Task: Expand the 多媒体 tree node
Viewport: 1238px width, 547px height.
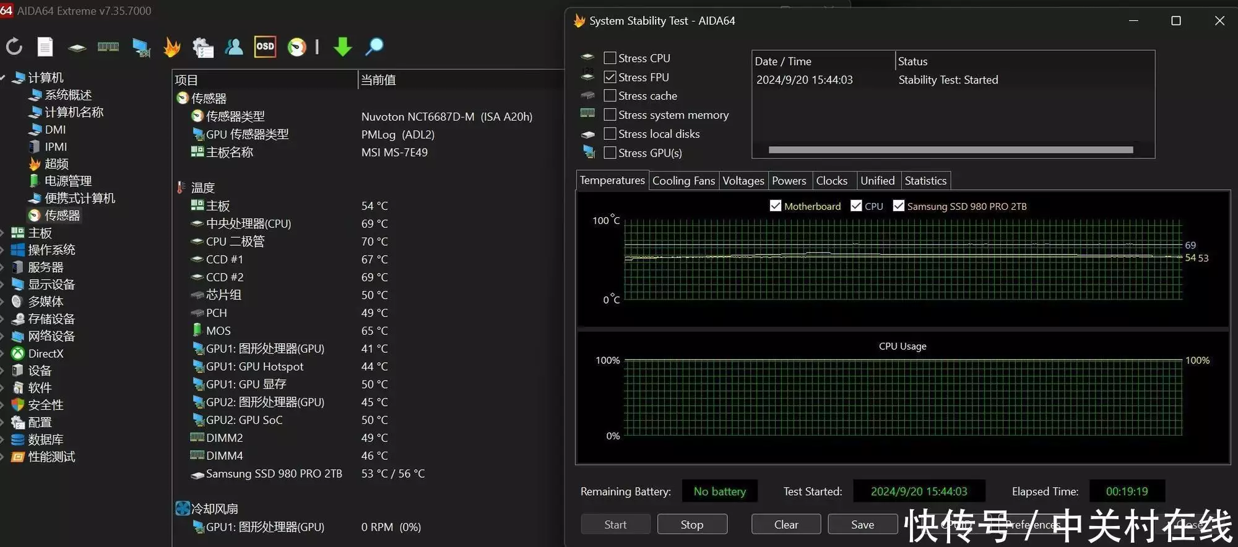Action: coord(2,301)
